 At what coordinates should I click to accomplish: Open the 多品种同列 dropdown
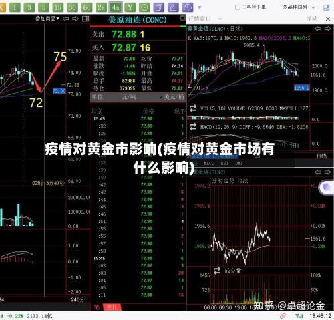point(299,7)
